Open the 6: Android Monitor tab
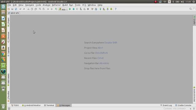The height and width of the screenshot is (110, 196). click(x=31, y=105)
